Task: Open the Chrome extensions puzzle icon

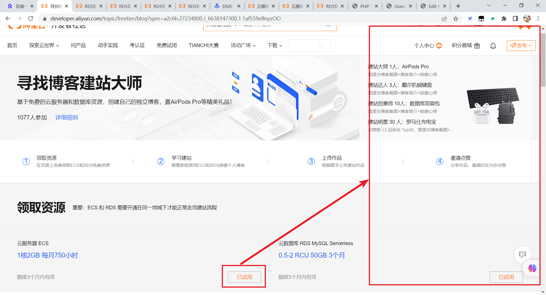Action: click(x=504, y=19)
